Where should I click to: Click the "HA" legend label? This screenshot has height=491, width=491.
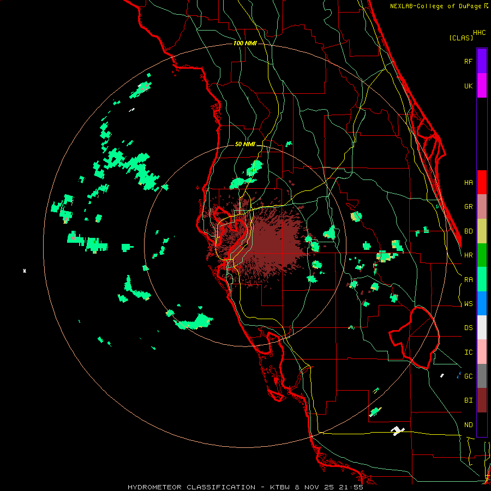tap(468, 183)
